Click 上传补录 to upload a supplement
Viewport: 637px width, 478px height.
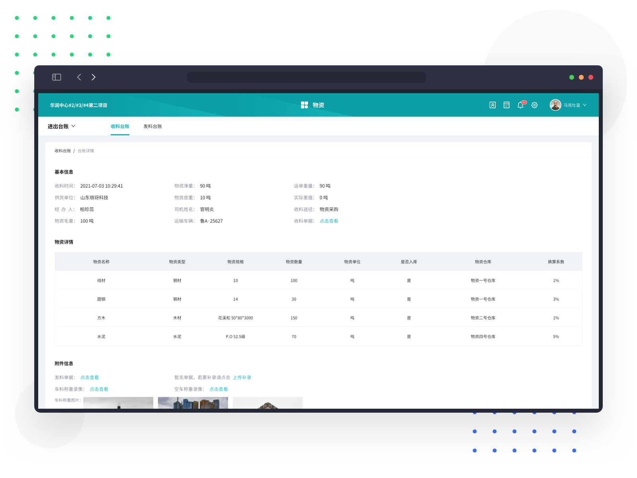(x=242, y=378)
